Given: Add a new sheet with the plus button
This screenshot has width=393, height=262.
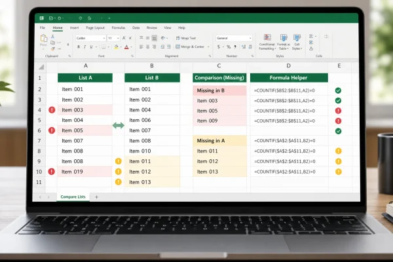Looking at the screenshot, I should click(96, 197).
